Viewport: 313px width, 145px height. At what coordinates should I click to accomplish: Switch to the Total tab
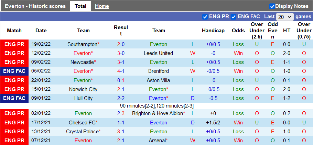point(80,6)
